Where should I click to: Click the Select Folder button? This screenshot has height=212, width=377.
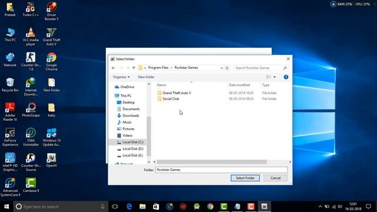click(245, 178)
